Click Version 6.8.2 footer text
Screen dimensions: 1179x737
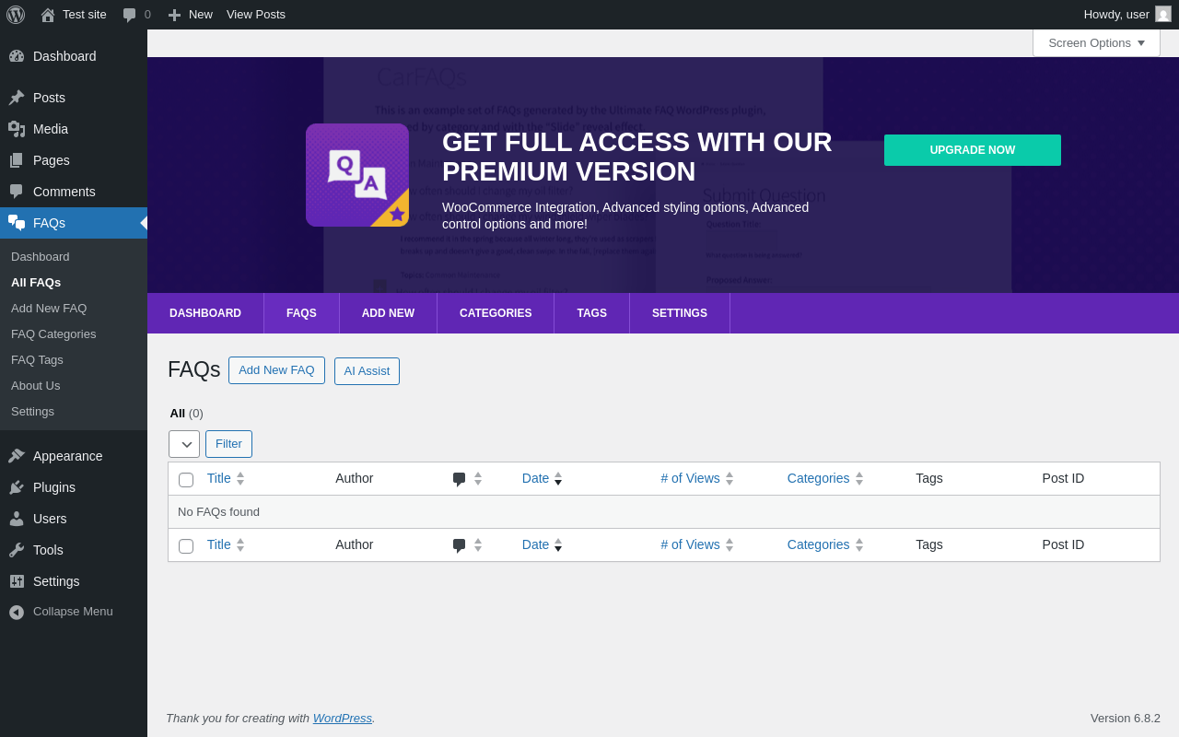[x=1126, y=719]
